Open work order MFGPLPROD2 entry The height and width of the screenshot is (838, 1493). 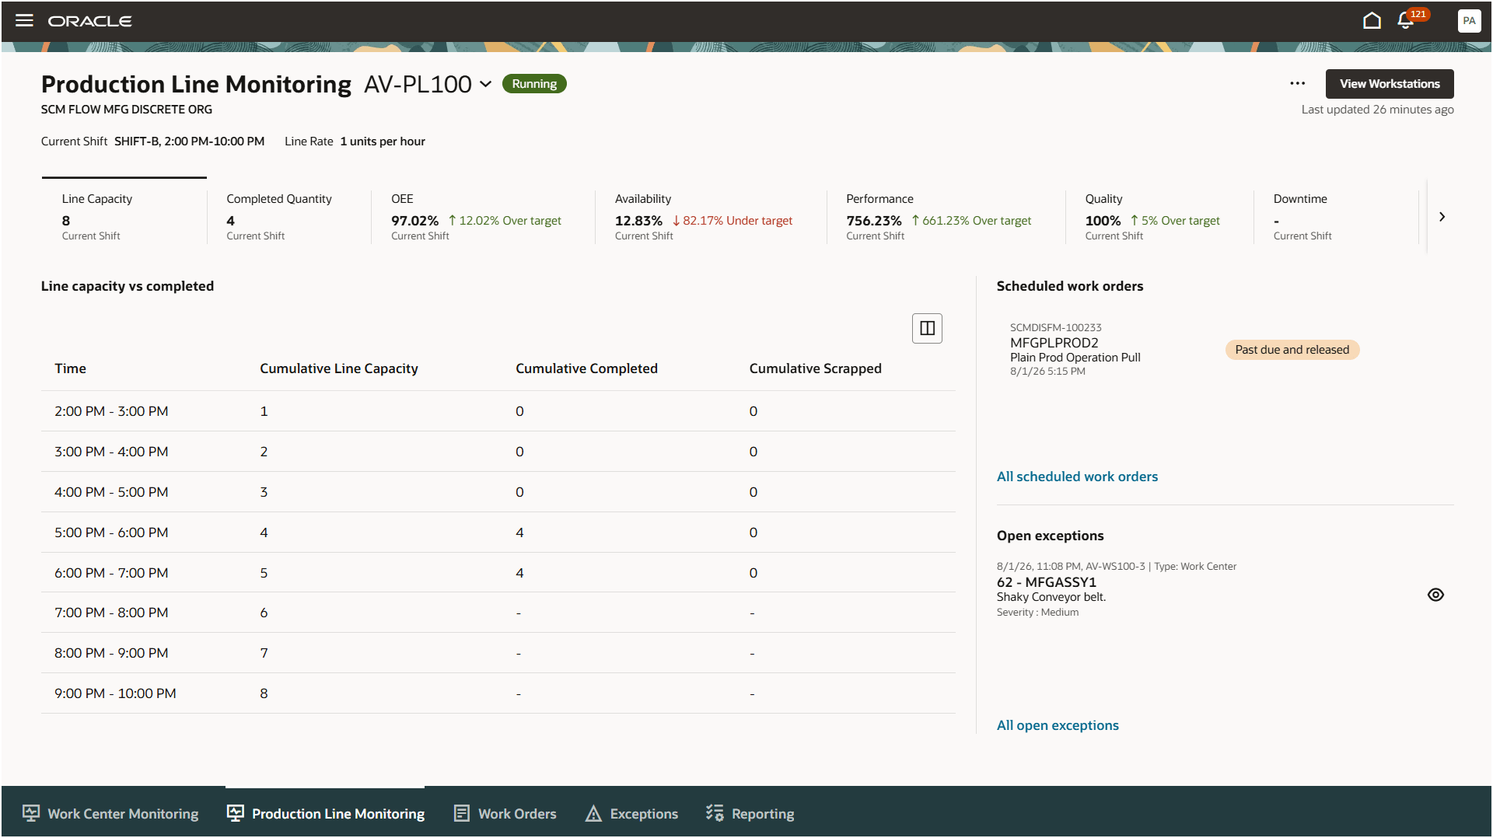click(x=1054, y=343)
